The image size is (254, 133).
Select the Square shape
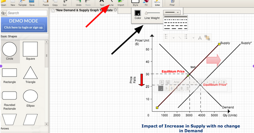30,51
